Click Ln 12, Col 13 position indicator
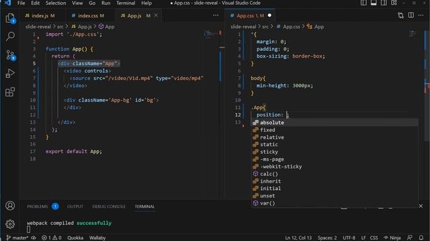The width and height of the screenshot is (430, 241). click(x=298, y=238)
